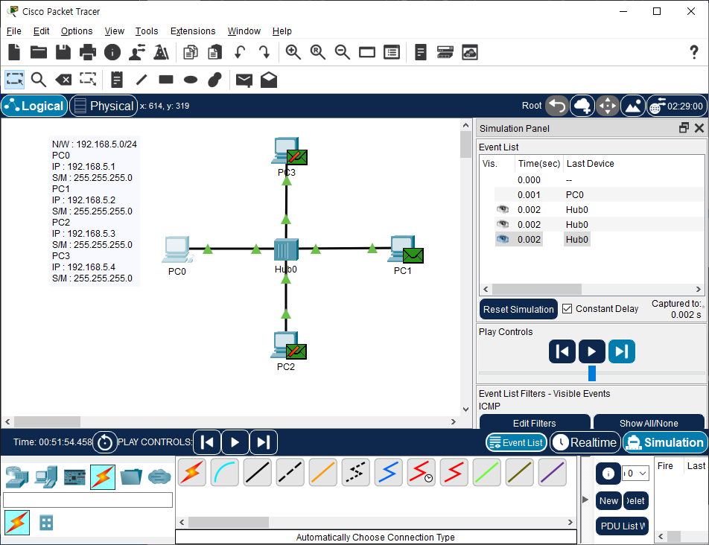
Task: Choose End Devices category icon
Action: click(x=46, y=477)
